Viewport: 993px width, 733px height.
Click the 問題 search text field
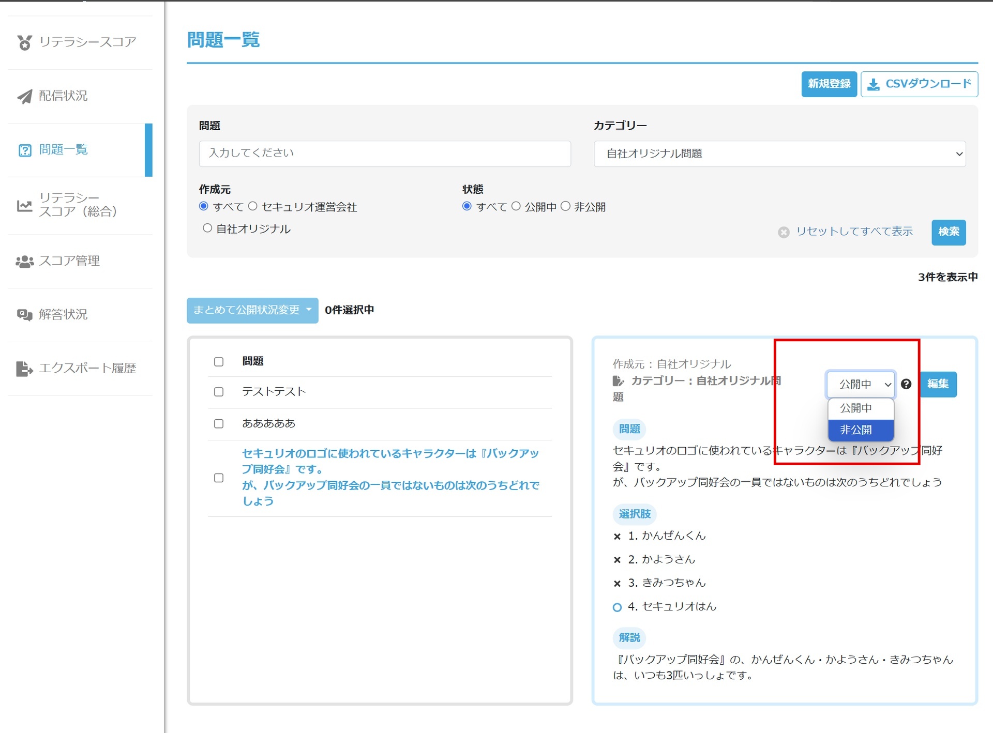coord(385,154)
